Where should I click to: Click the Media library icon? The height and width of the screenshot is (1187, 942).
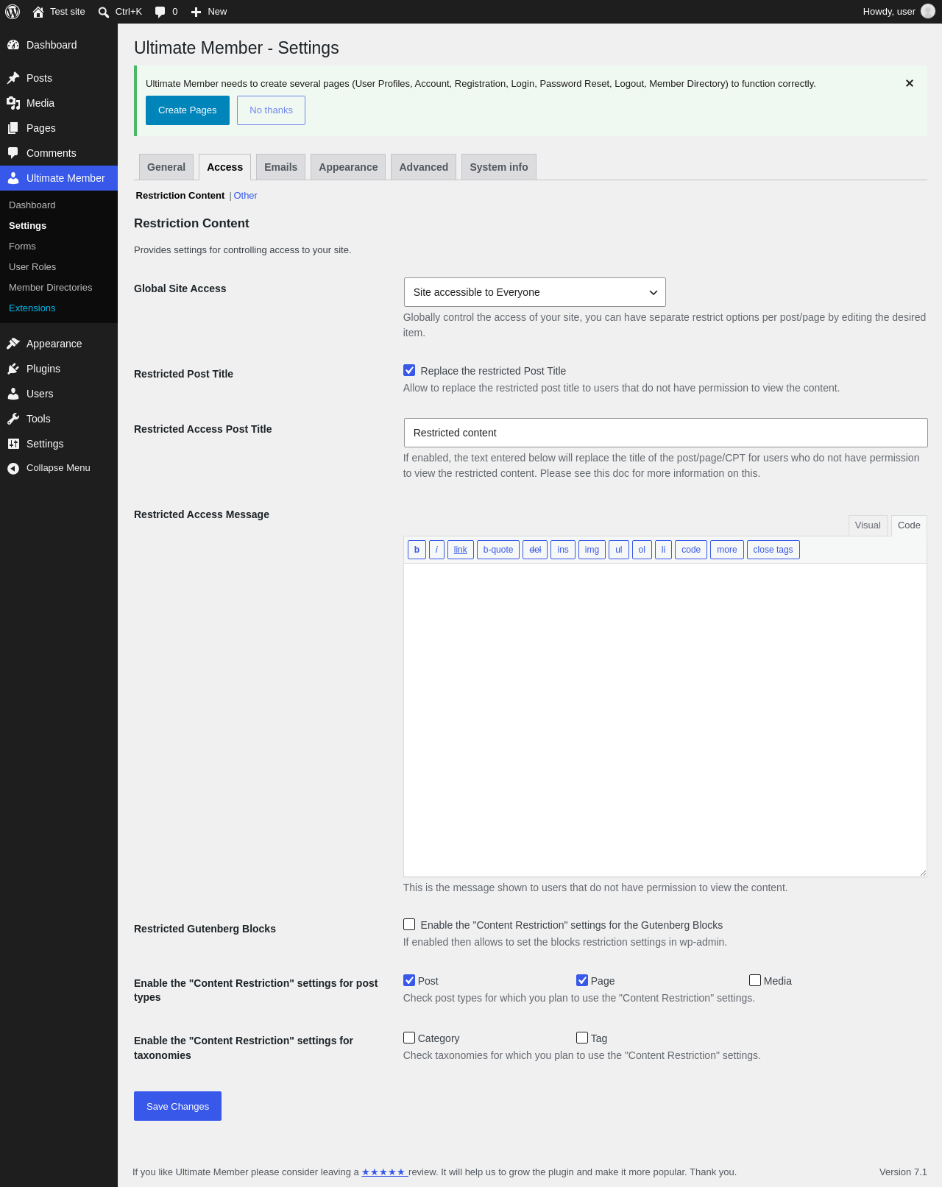click(13, 103)
